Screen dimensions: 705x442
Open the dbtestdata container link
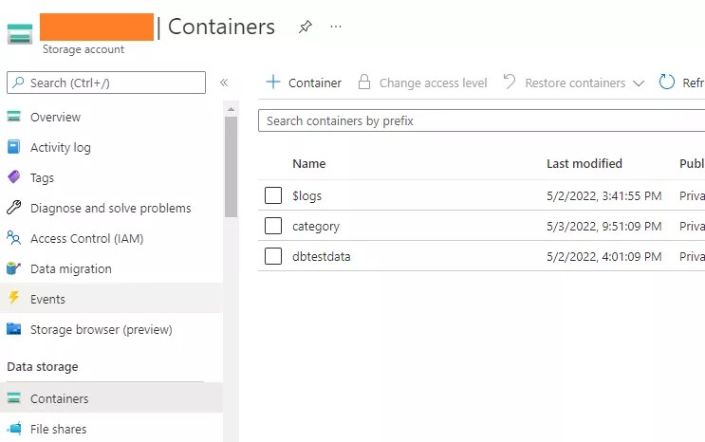click(322, 256)
